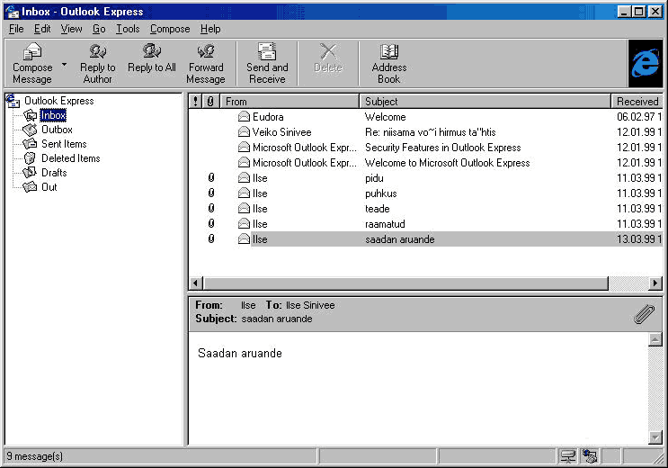
Task: Click the paperclip attachment icon in preview
Action: pyautogui.click(x=644, y=314)
